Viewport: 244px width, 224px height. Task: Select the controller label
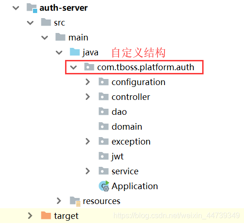[131, 97]
